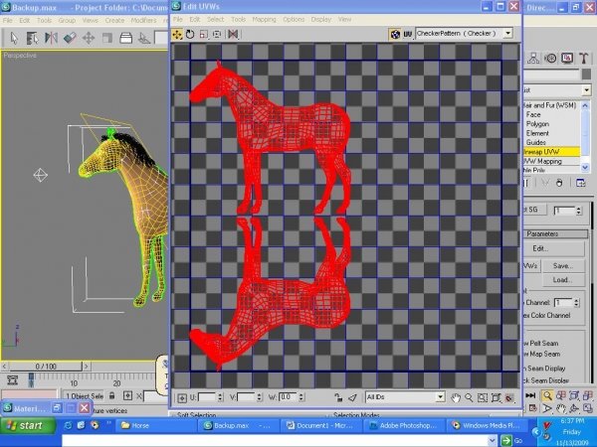
Task: Select the Freeform Mode tool in Edit UVWs
Action: click(217, 35)
